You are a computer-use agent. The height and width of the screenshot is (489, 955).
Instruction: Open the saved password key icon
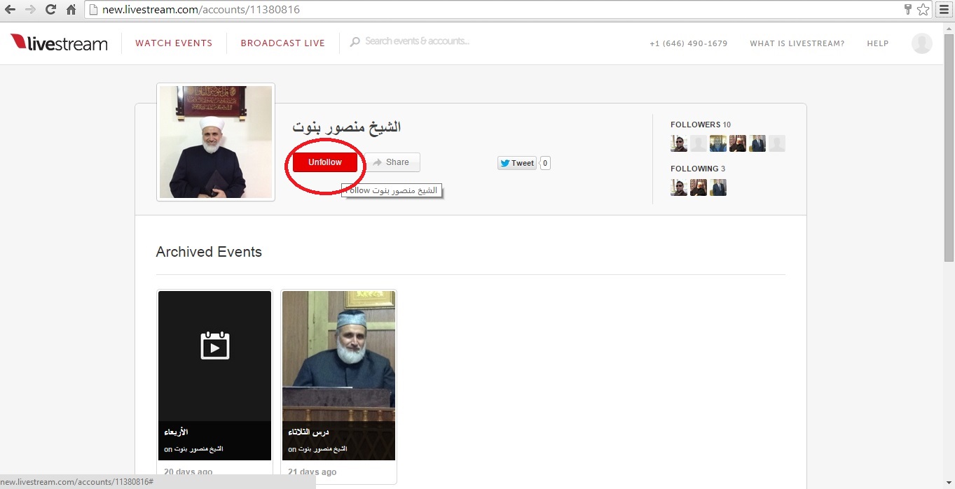click(x=908, y=10)
